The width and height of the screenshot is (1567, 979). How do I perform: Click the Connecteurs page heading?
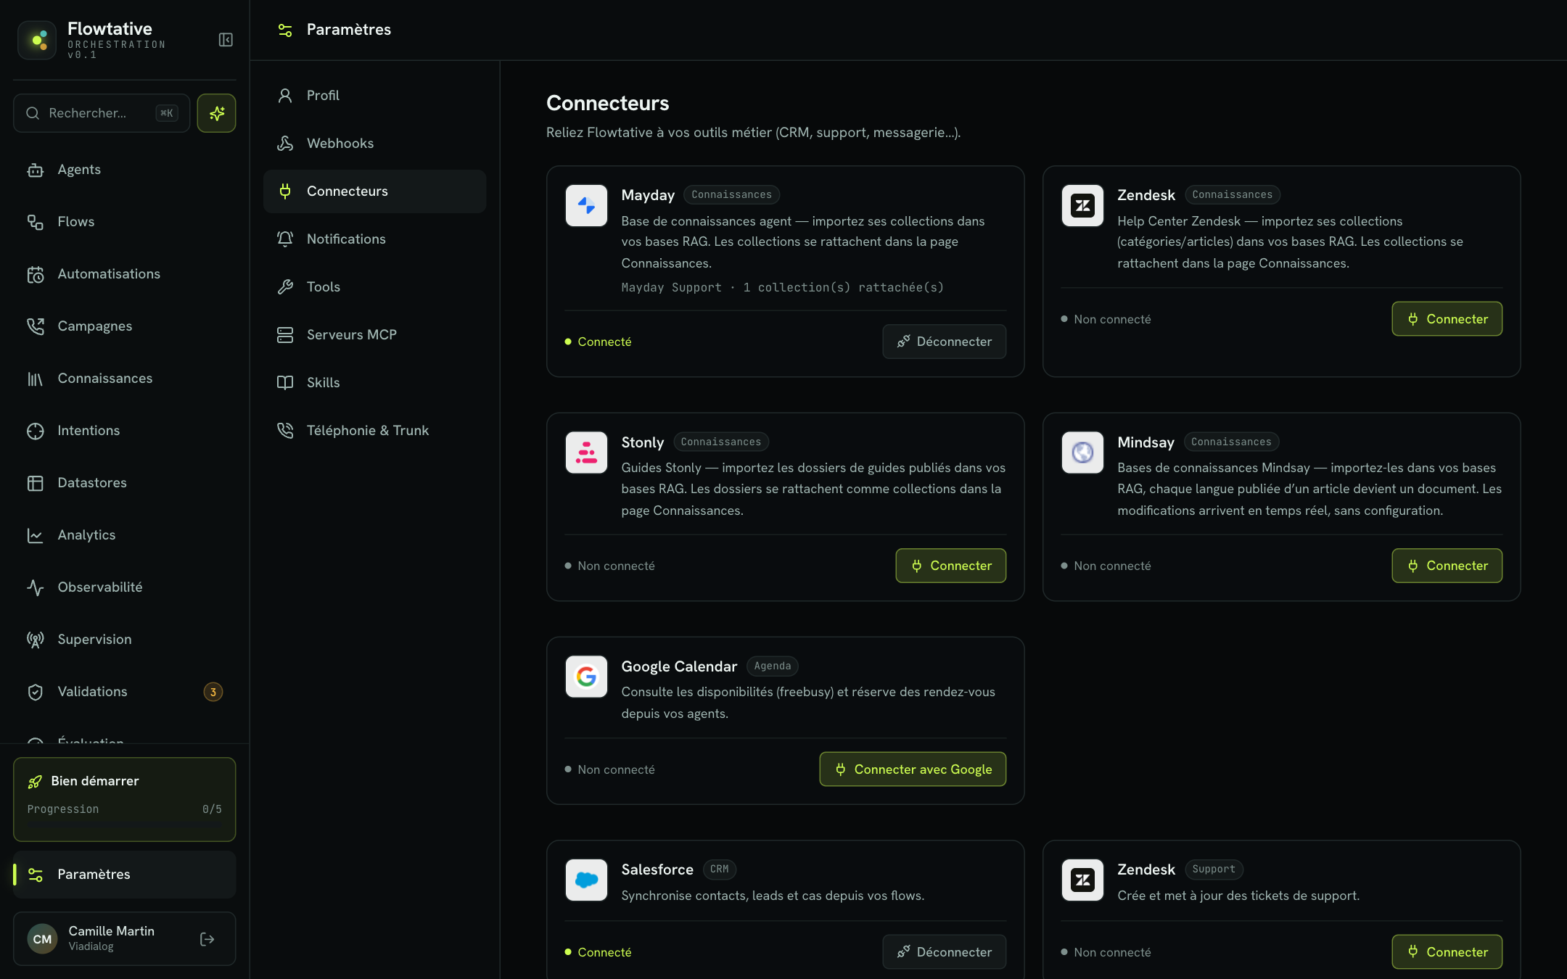tap(608, 103)
